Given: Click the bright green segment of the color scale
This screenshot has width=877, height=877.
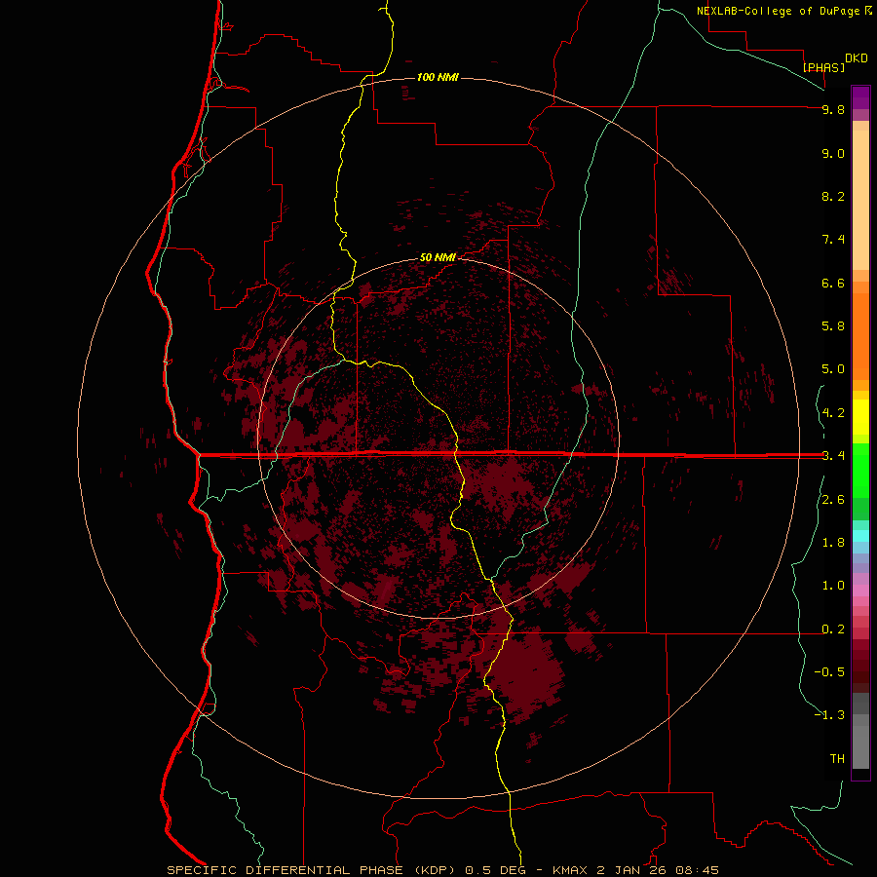Looking at the screenshot, I should click(x=860, y=471).
